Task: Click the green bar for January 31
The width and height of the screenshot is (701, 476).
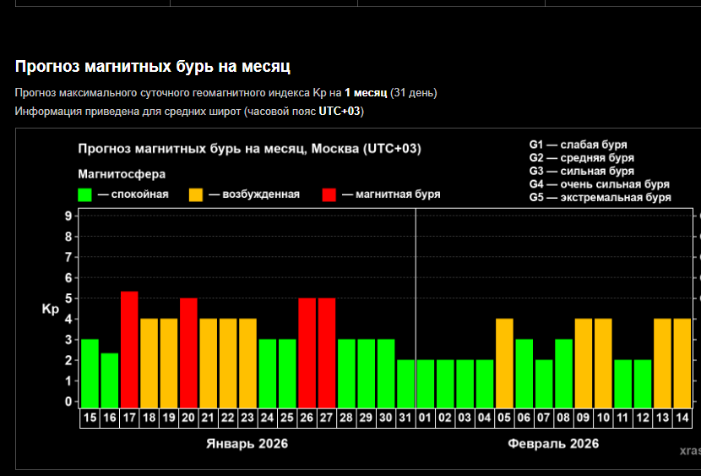Action: coord(405,382)
